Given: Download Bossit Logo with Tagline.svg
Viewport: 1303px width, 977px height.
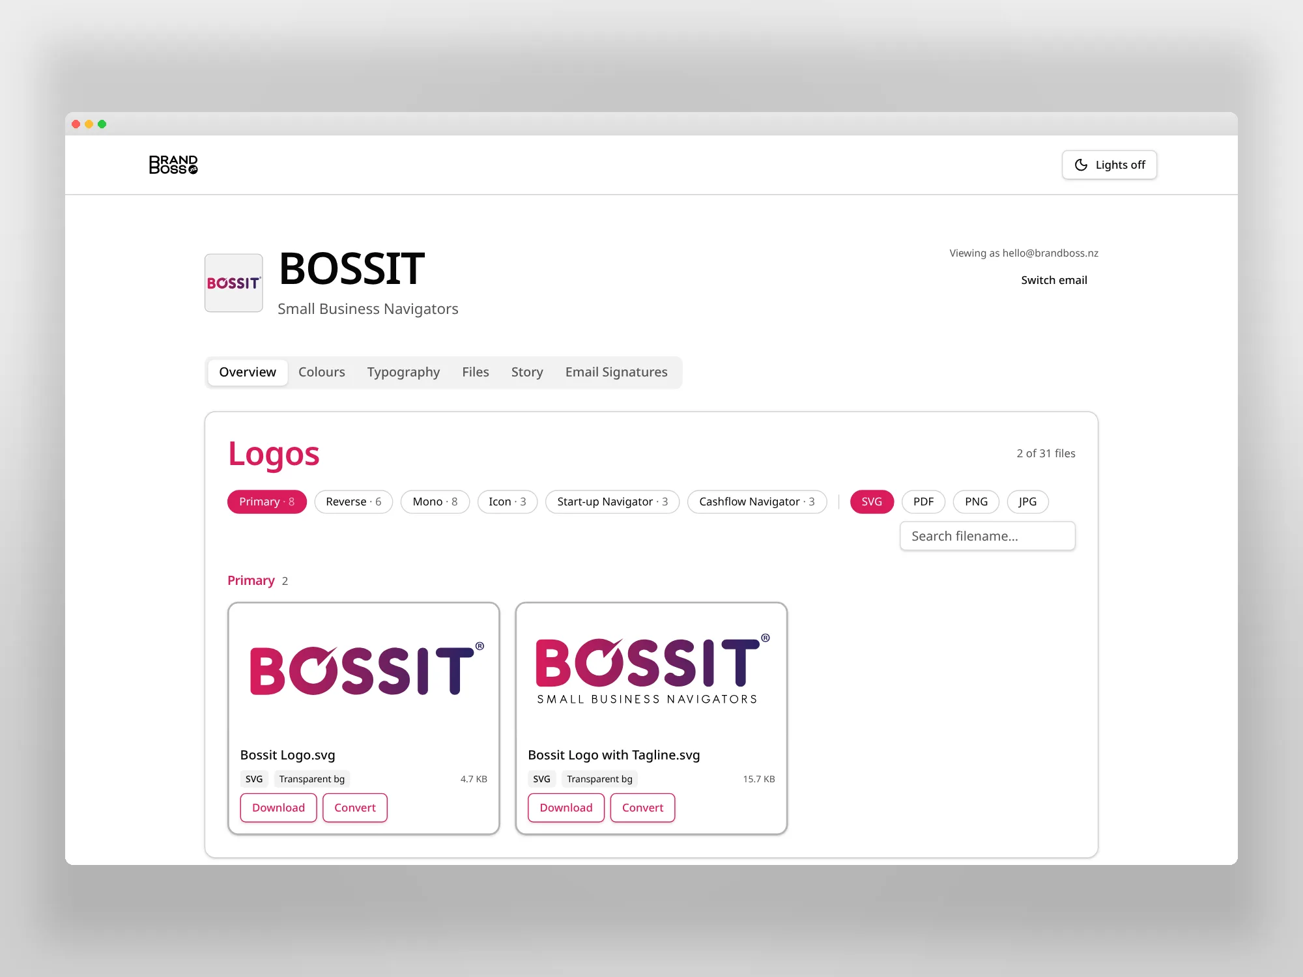Looking at the screenshot, I should (566, 808).
